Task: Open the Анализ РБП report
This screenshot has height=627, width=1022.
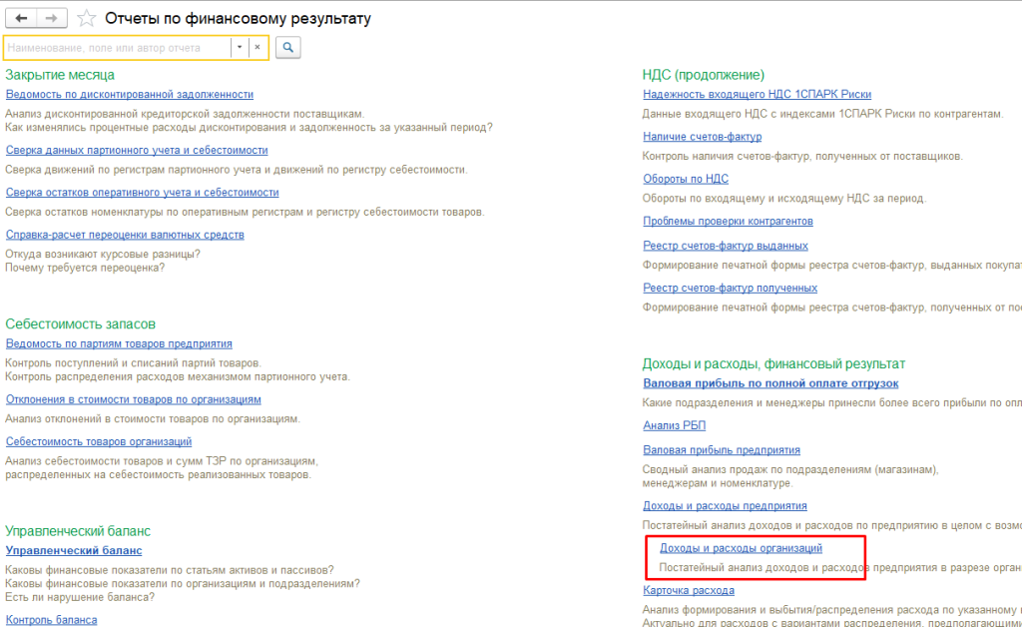Action: coord(675,425)
